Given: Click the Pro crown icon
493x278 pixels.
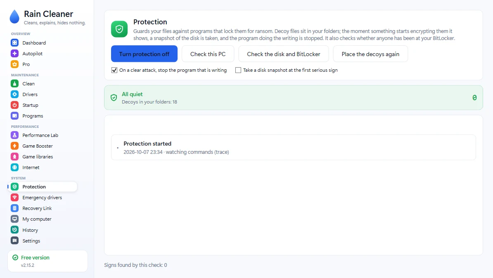Looking at the screenshot, I should (x=15, y=64).
